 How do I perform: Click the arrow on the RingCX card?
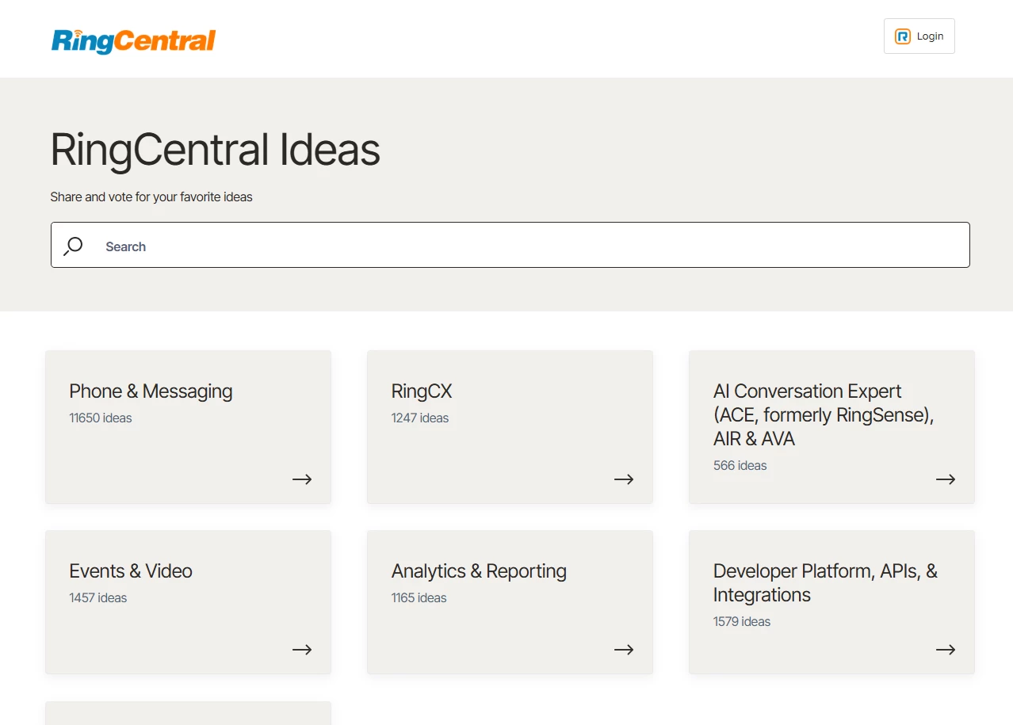click(x=624, y=479)
